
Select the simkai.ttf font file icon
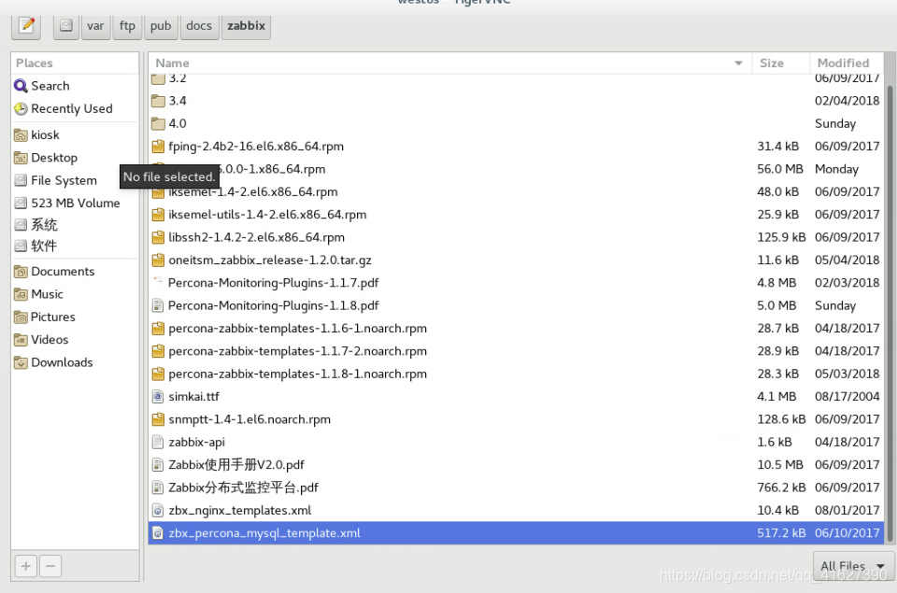coord(158,397)
